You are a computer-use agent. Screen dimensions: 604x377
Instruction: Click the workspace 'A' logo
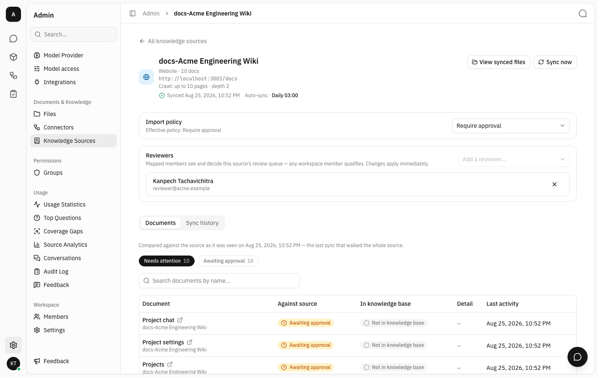[13, 14]
